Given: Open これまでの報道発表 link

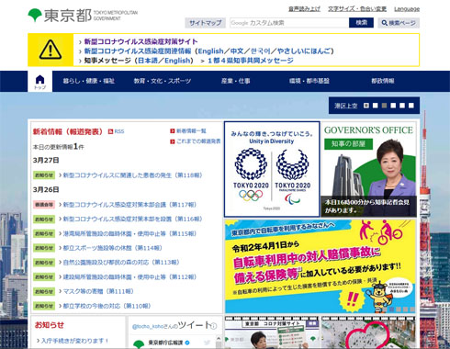Looking at the screenshot, I should pos(198,141).
